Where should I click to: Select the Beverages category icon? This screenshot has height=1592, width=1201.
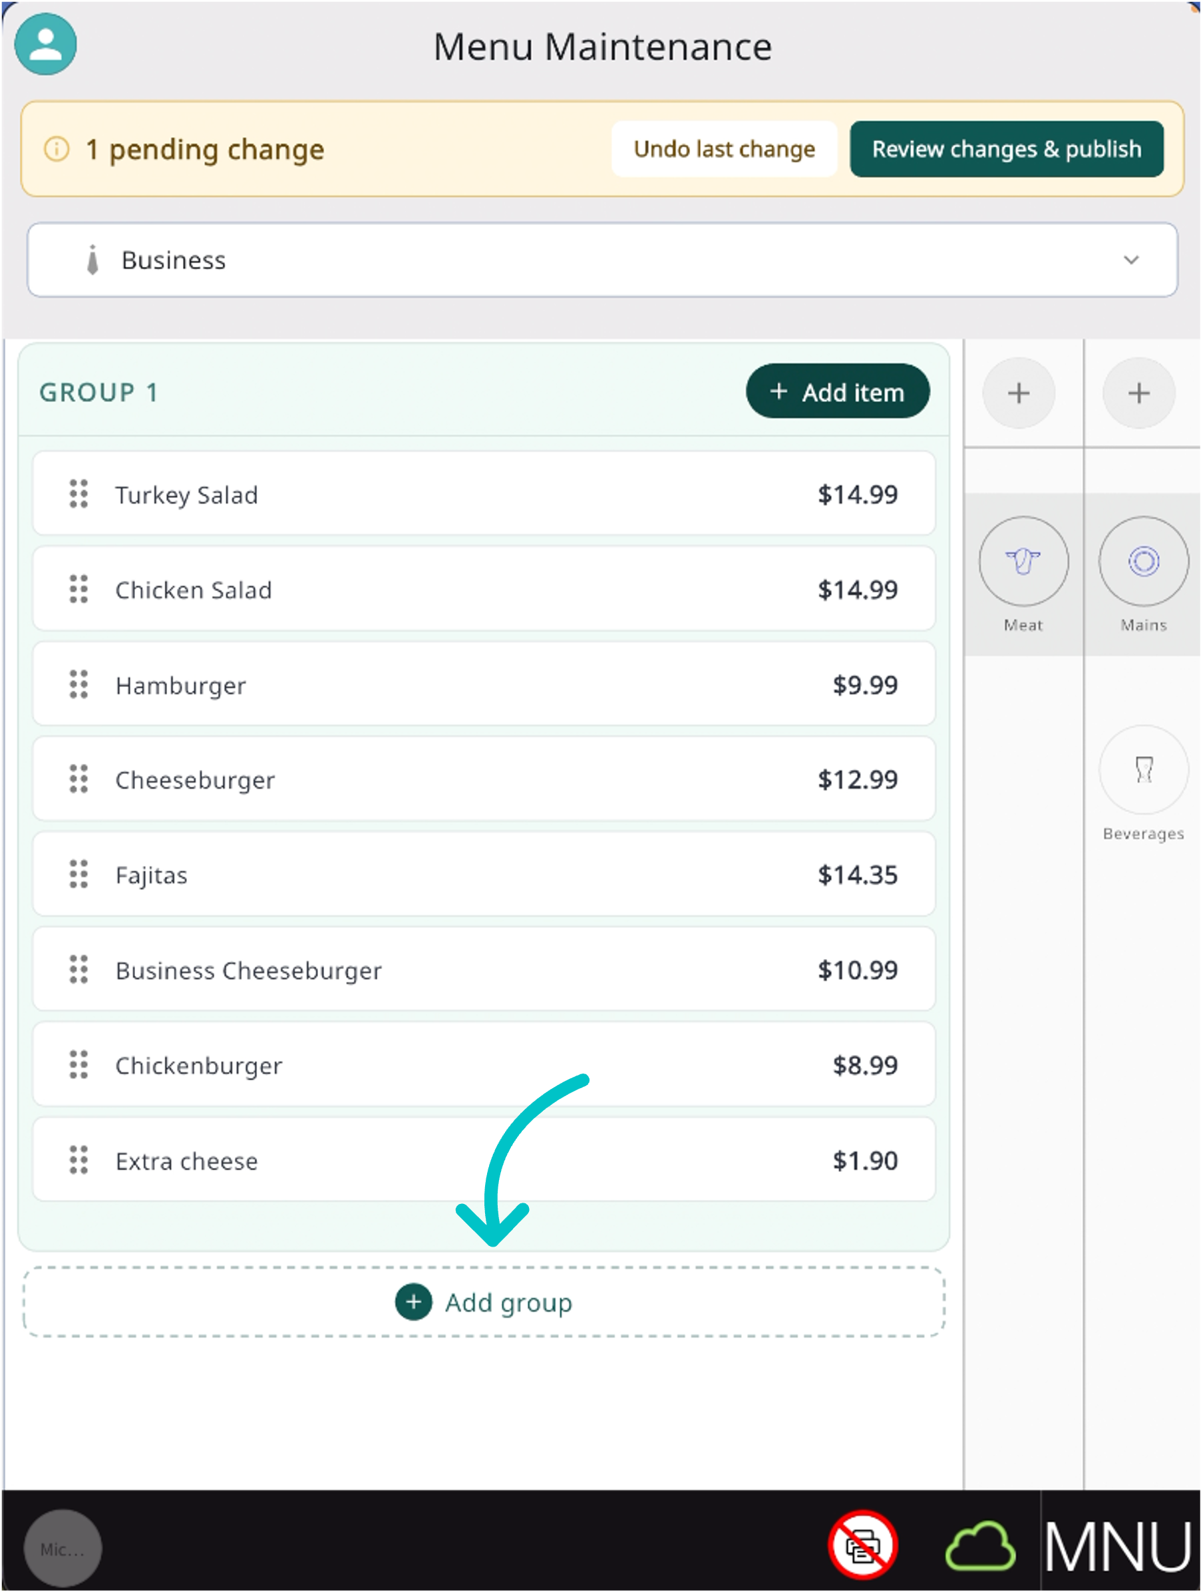1143,770
